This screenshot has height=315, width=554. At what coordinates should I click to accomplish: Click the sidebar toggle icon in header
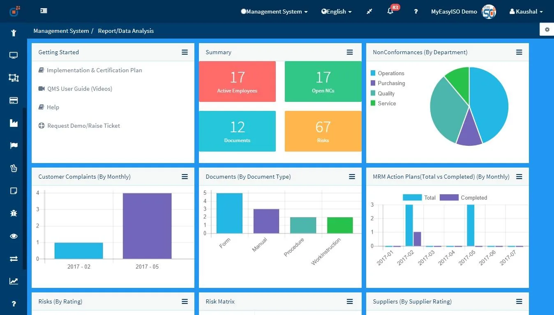pyautogui.click(x=44, y=11)
